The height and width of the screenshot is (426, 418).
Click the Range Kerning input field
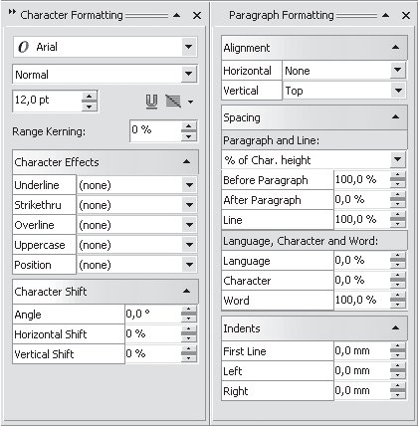[155, 130]
